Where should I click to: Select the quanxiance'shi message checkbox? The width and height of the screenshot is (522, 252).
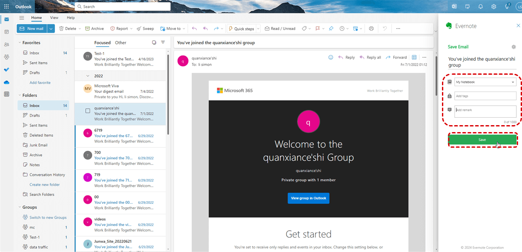coord(88,111)
